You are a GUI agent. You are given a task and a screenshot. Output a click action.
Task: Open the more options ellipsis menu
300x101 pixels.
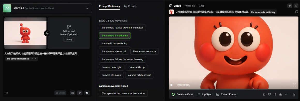(286, 94)
